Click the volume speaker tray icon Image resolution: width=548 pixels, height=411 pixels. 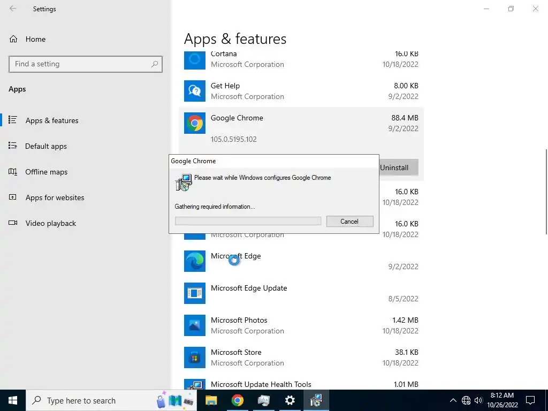[x=478, y=400]
